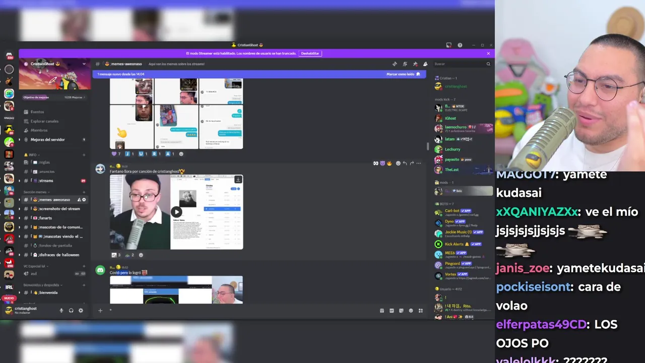Add purple devil quick reaction
Screen dimensions: 645x363
click(x=382, y=163)
